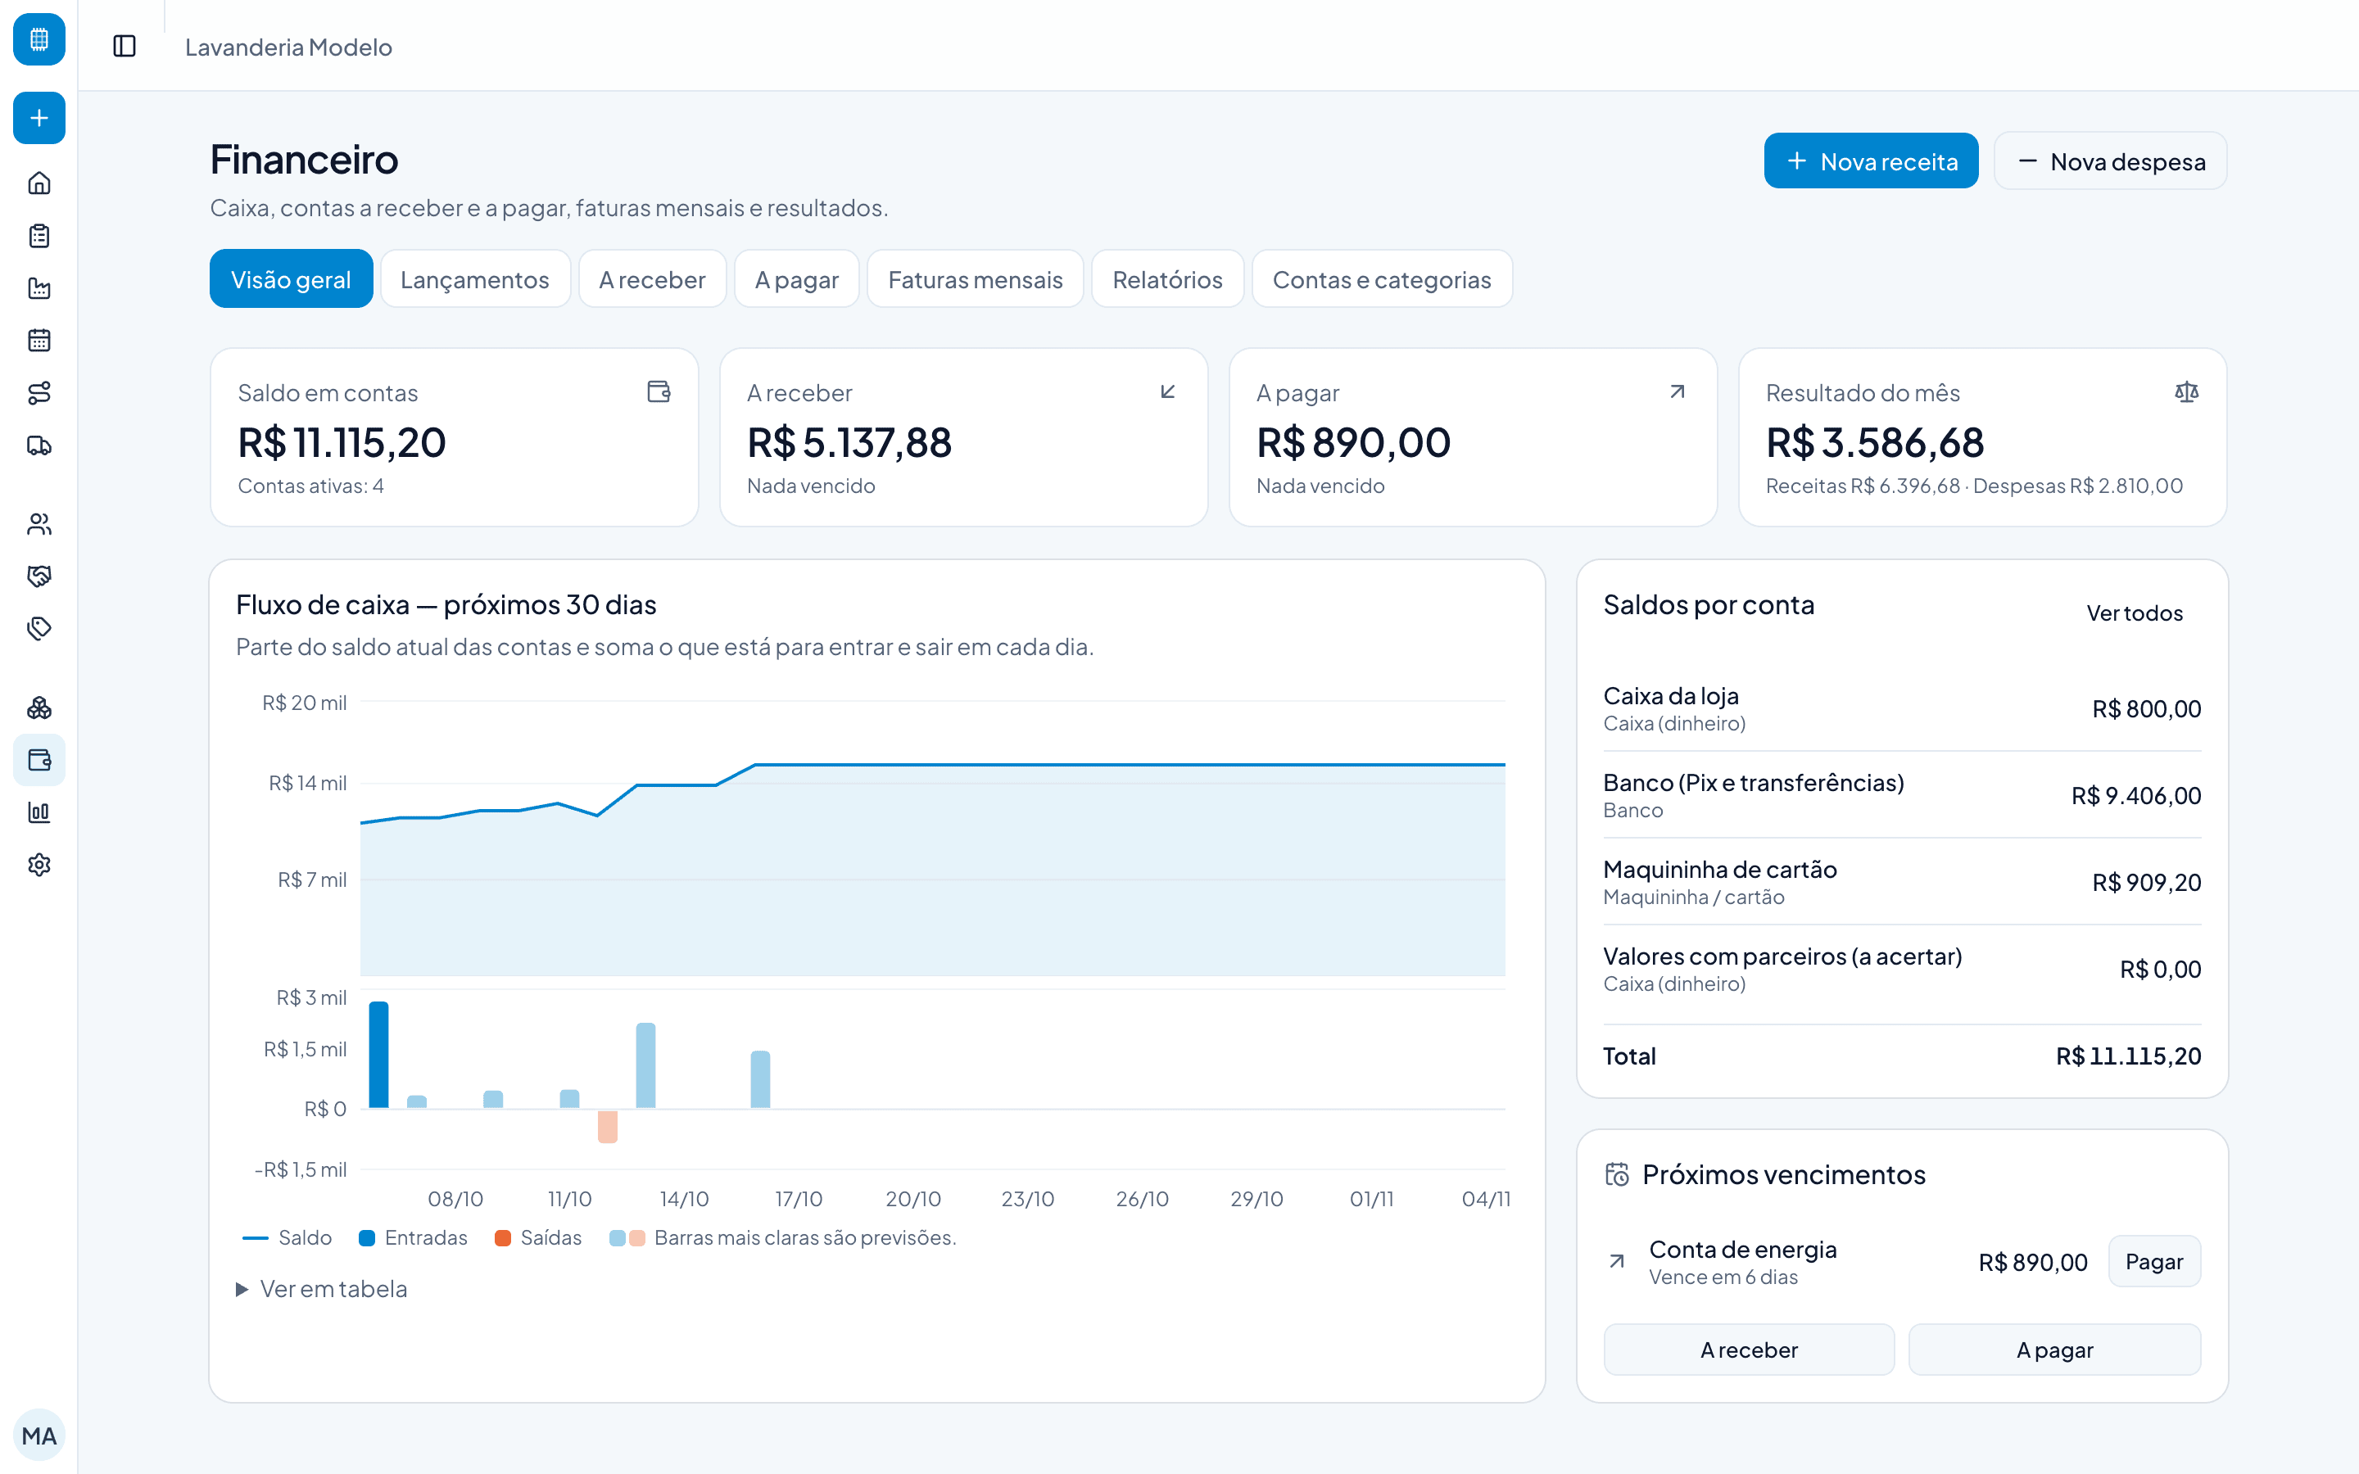Open the delivery truck icon in sidebar

coord(39,445)
